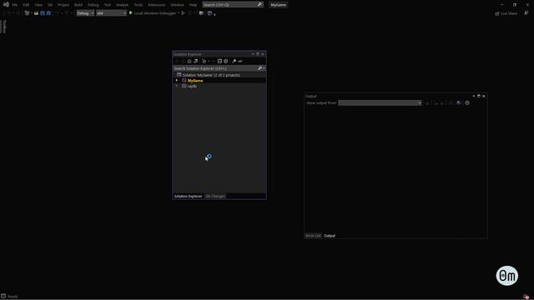This screenshot has height=300, width=534.
Task: Click the Preview Selected Items icon in Solution Explorer
Action: 240,61
